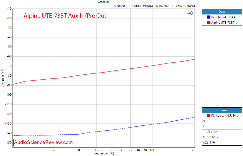The width and height of the screenshot is (243, 156).
Task: Click the Delta Y value 22.316
Action: [x=209, y=142]
